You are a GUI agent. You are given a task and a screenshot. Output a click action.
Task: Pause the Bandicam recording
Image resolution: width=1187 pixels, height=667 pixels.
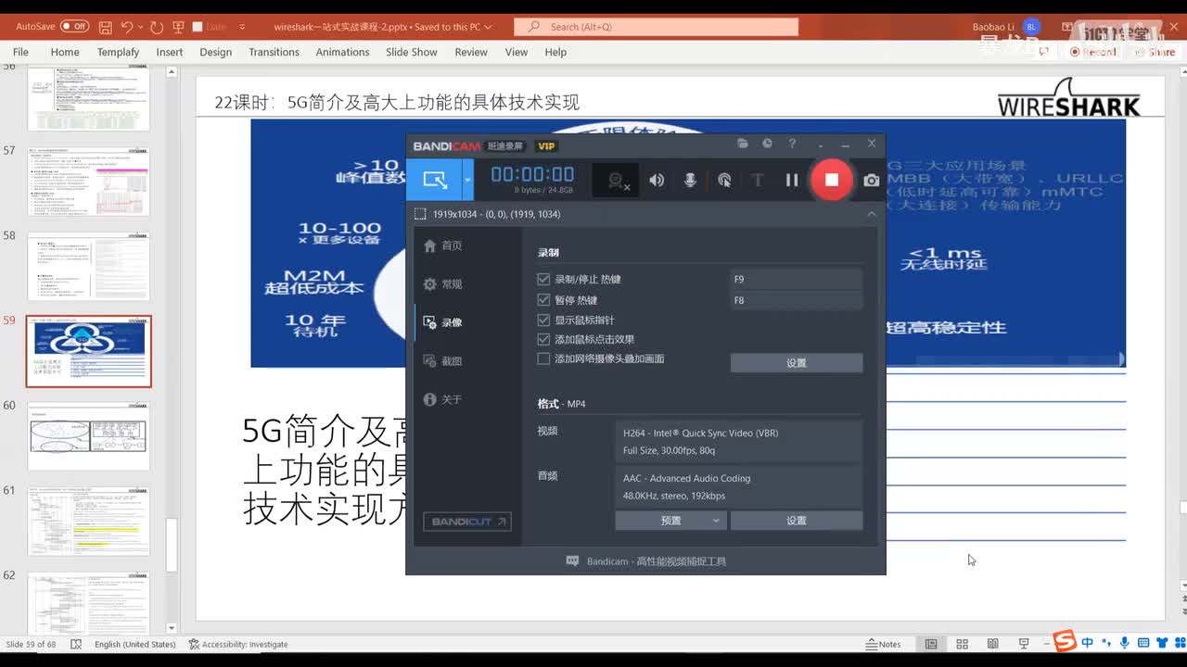coord(792,181)
